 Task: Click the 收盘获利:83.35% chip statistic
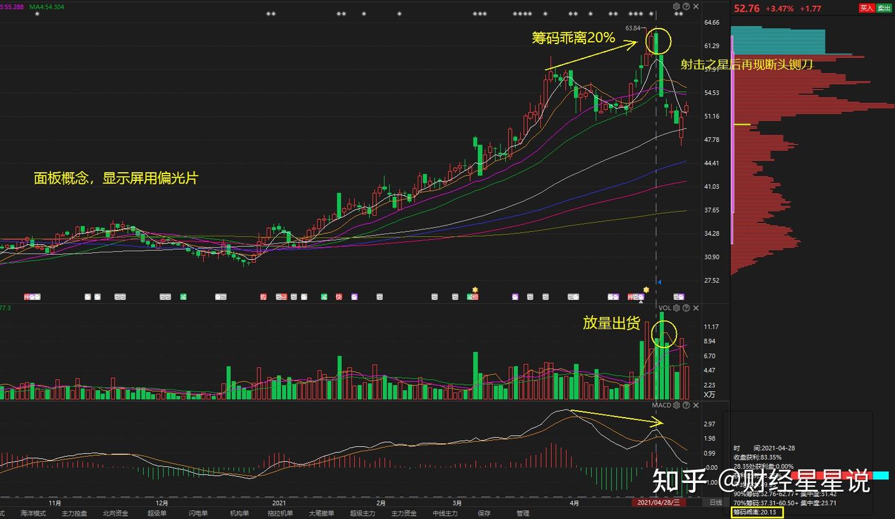click(758, 457)
